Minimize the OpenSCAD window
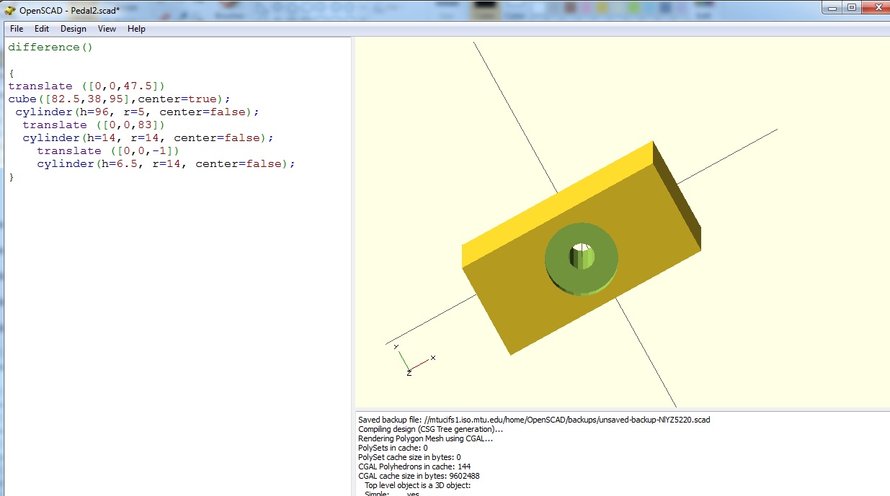The height and width of the screenshot is (496, 890). pyautogui.click(x=832, y=7)
